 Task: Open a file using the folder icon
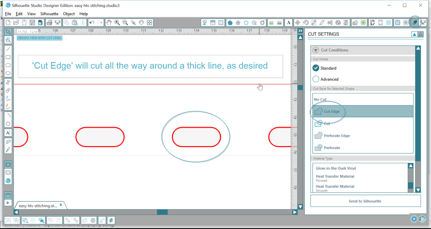(16, 23)
